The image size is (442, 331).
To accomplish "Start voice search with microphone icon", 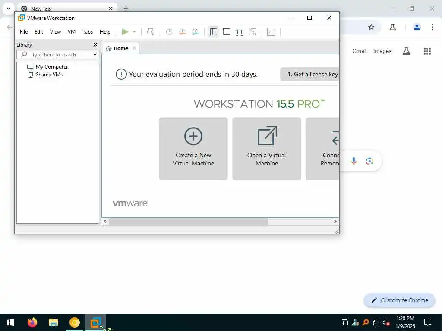I will tap(354, 161).
